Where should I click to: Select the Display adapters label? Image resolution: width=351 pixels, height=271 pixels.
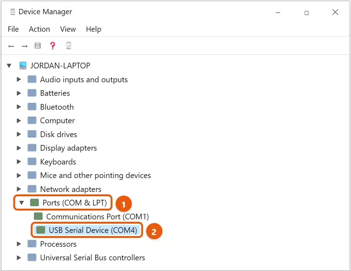(x=68, y=148)
